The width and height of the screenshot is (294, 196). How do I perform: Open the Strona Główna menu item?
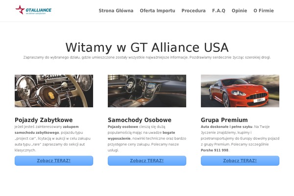(116, 11)
